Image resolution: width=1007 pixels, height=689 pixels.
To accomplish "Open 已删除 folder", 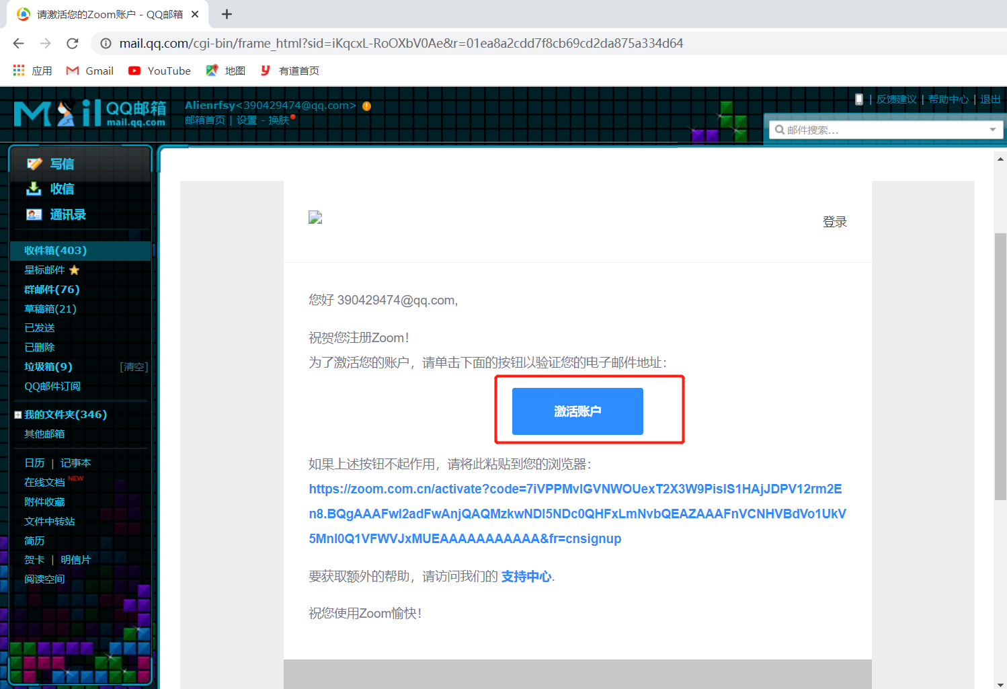I will [39, 347].
